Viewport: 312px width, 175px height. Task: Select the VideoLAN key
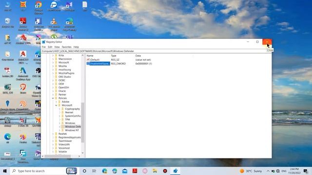tap(64, 144)
